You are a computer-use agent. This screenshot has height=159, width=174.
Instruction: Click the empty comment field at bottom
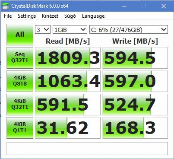point(87,149)
